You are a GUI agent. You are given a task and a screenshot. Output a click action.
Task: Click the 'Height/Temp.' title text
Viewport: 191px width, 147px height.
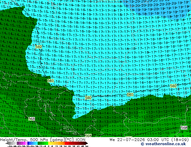point(14,140)
